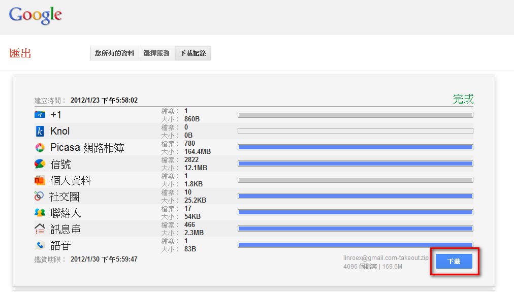Click the 訊息串 stream icon
This screenshot has height=292, width=514.
pyautogui.click(x=40, y=229)
